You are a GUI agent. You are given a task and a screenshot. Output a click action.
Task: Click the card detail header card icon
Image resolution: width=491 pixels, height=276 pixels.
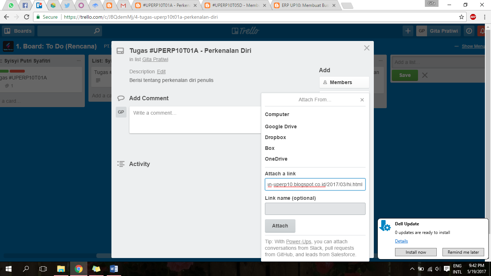121,51
